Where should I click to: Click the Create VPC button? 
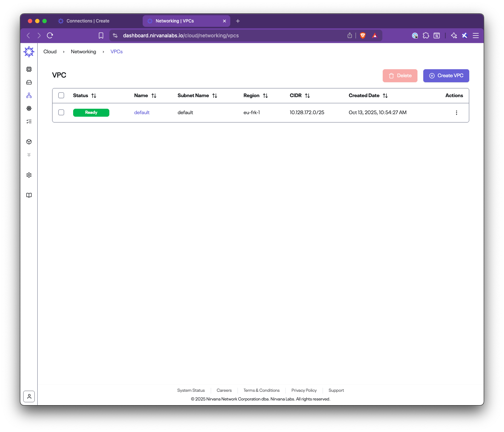tap(446, 76)
